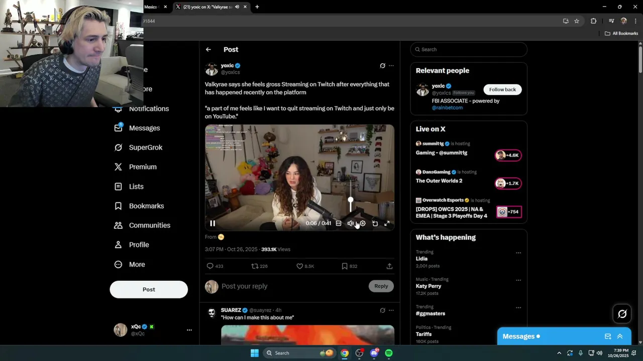643x361 pixels.
Task: Open Chrome media controls icon
Action: click(611, 21)
